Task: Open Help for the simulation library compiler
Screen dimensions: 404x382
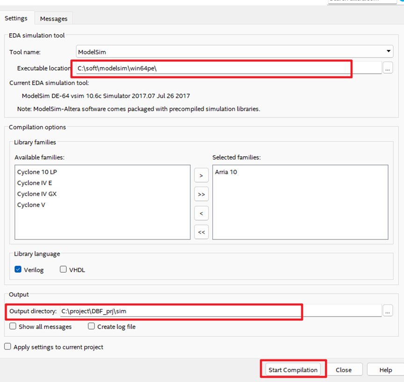Action: coord(385,370)
